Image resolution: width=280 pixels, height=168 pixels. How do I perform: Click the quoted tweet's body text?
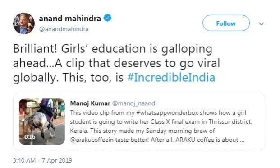161,126
